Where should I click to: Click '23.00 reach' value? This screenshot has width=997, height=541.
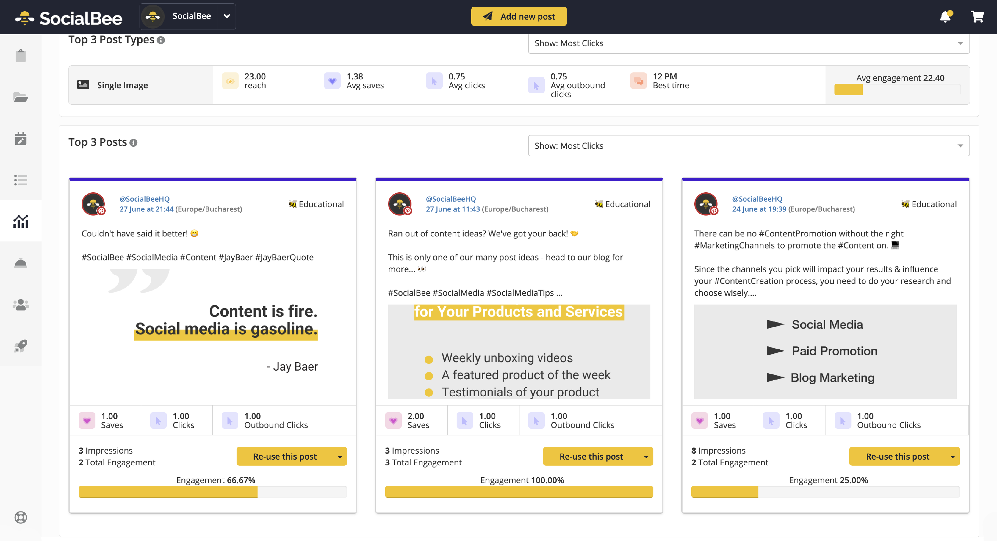pos(255,81)
